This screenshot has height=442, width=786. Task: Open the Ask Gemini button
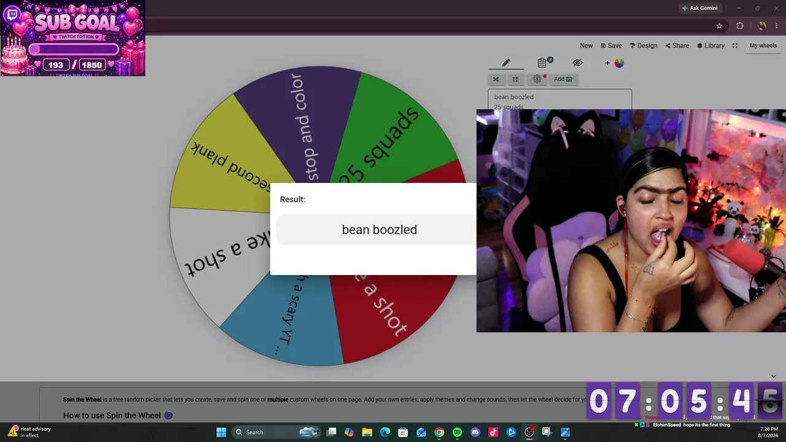[x=699, y=8]
